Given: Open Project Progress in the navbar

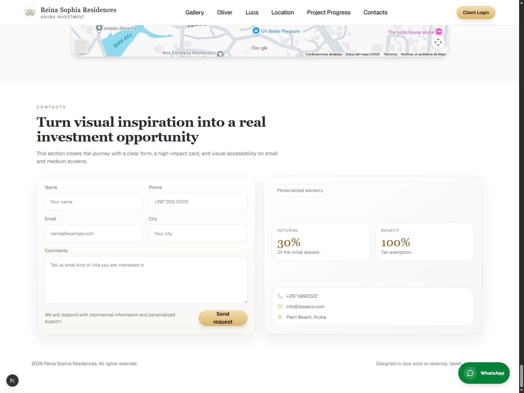Looking at the screenshot, I should (x=328, y=12).
